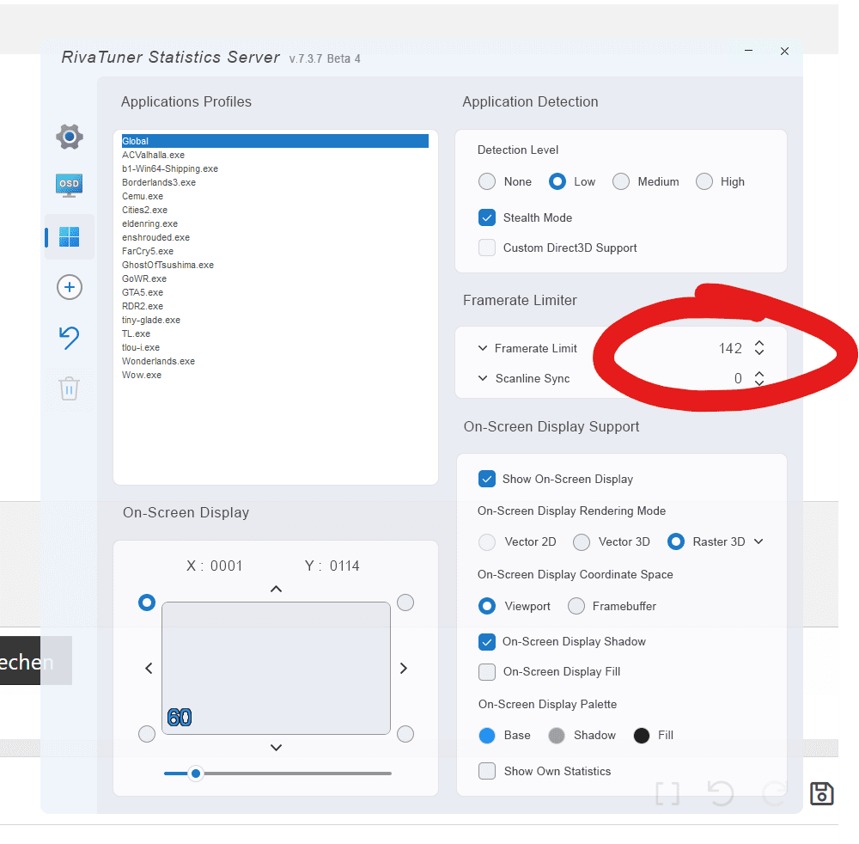Pick the Base palette color
The image size is (859, 844).
(486, 736)
